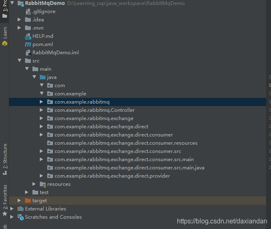Image resolution: width=271 pixels, height=229 pixels.
Task: Expand the test folder arrow
Action: coord(27,192)
